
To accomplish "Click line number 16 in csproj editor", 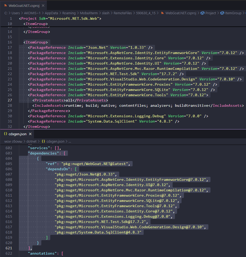I will 10,42.
